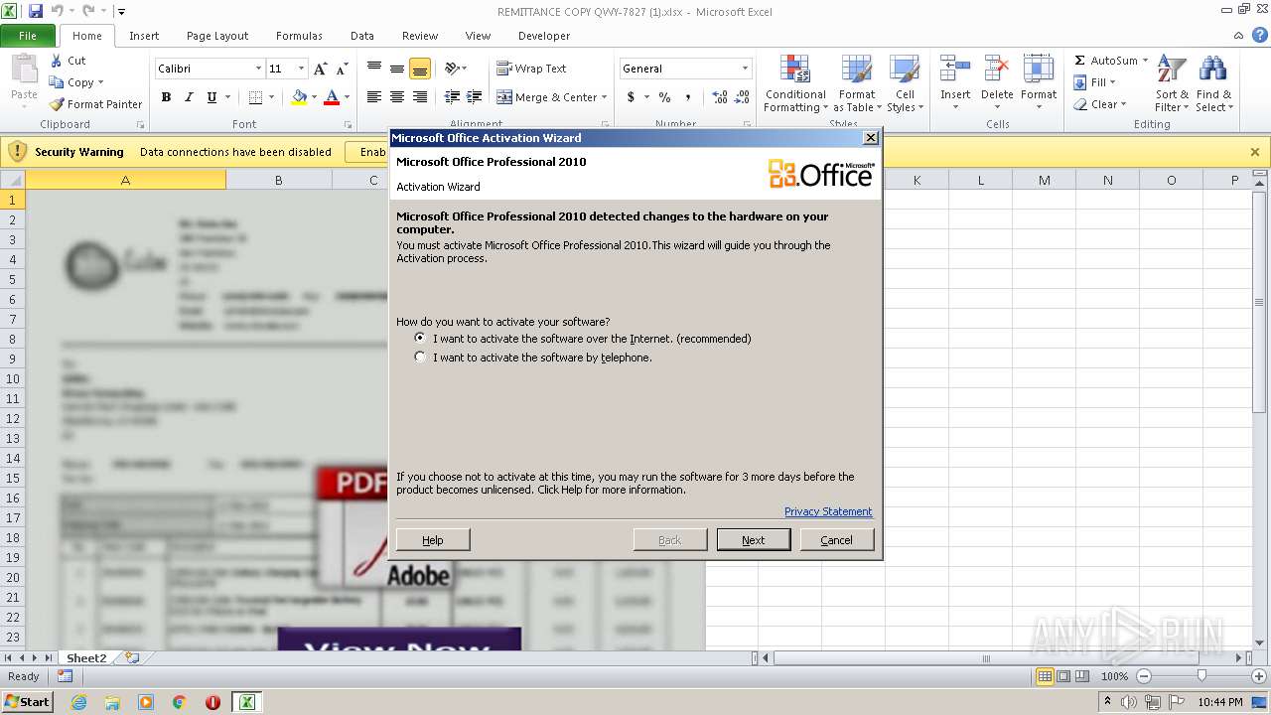The width and height of the screenshot is (1271, 715).
Task: Select activate over the Internet option
Action: click(420, 338)
